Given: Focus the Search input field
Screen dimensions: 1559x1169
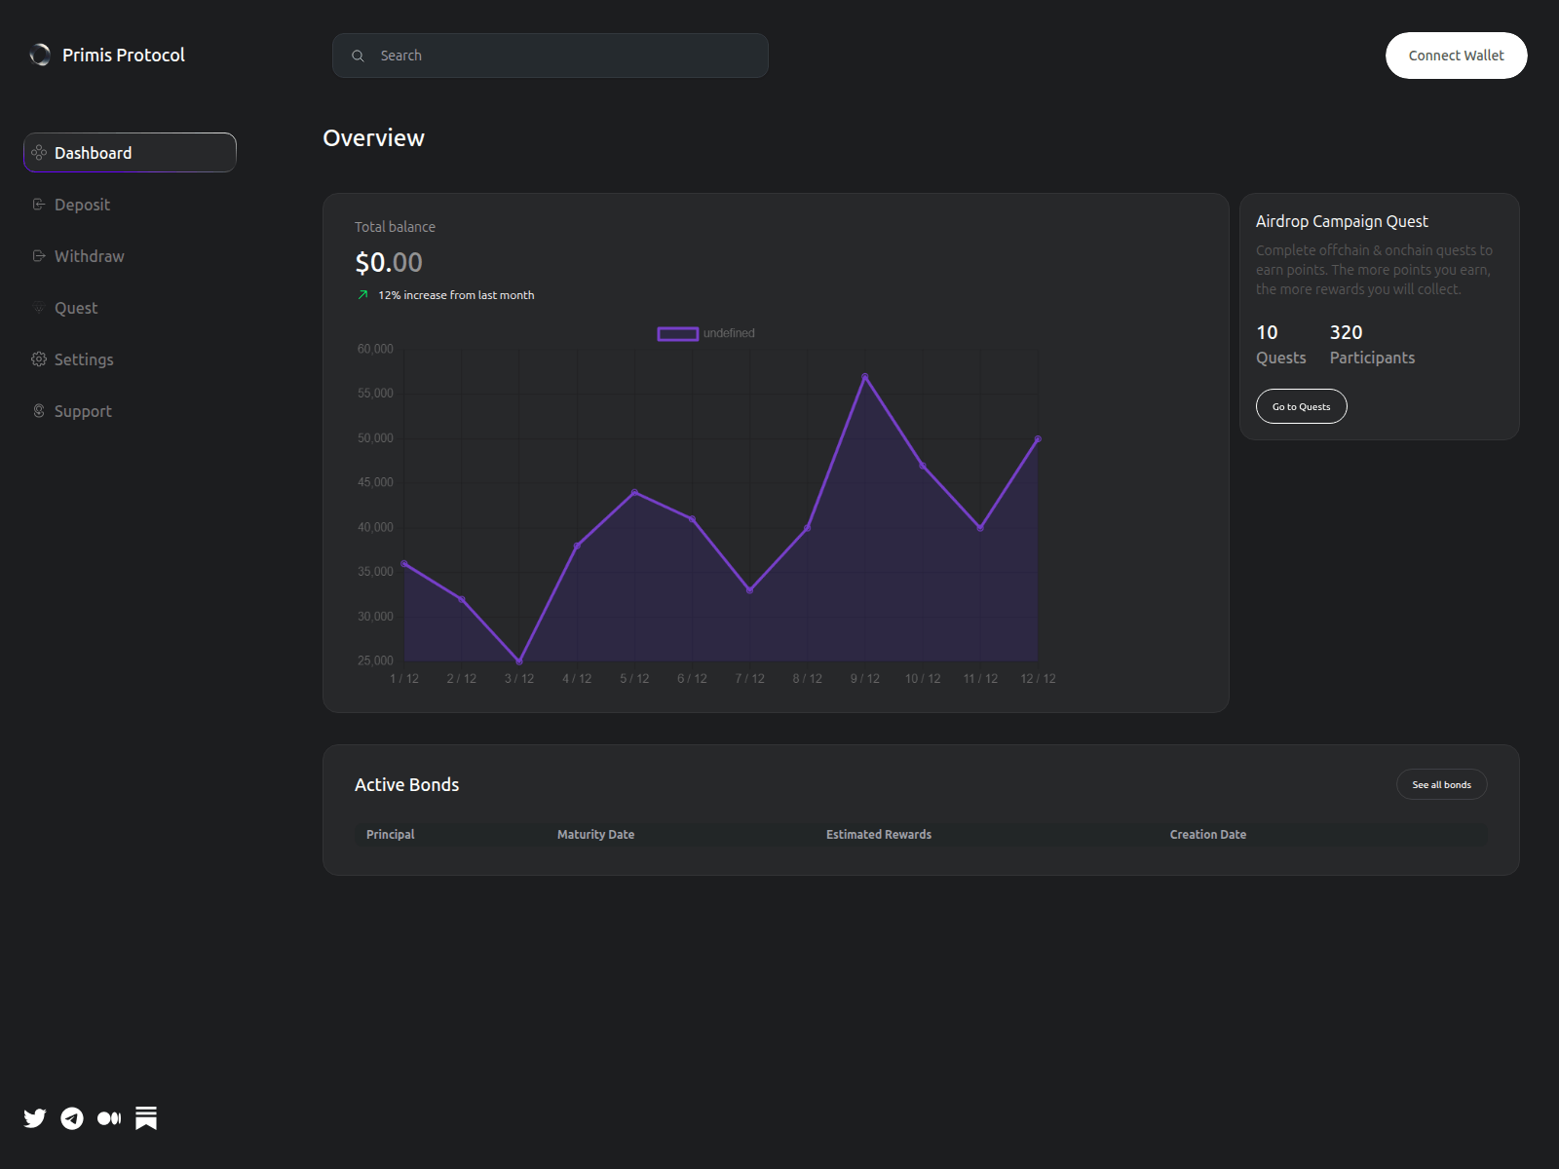Looking at the screenshot, I should [550, 56].
